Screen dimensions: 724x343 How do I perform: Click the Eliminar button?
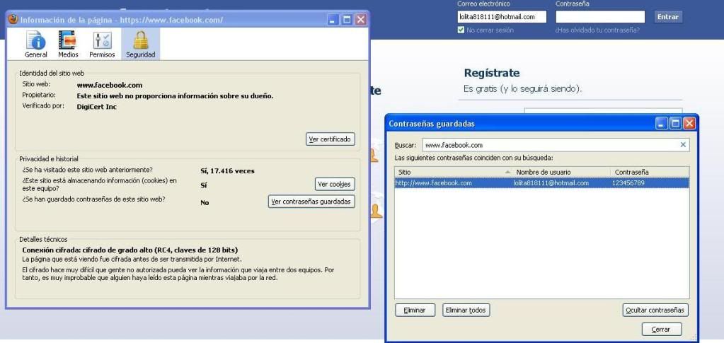415,310
